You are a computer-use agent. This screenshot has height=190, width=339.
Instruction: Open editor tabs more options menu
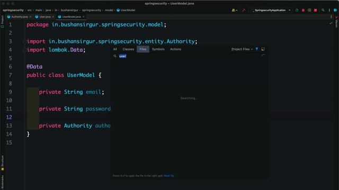(331, 16)
